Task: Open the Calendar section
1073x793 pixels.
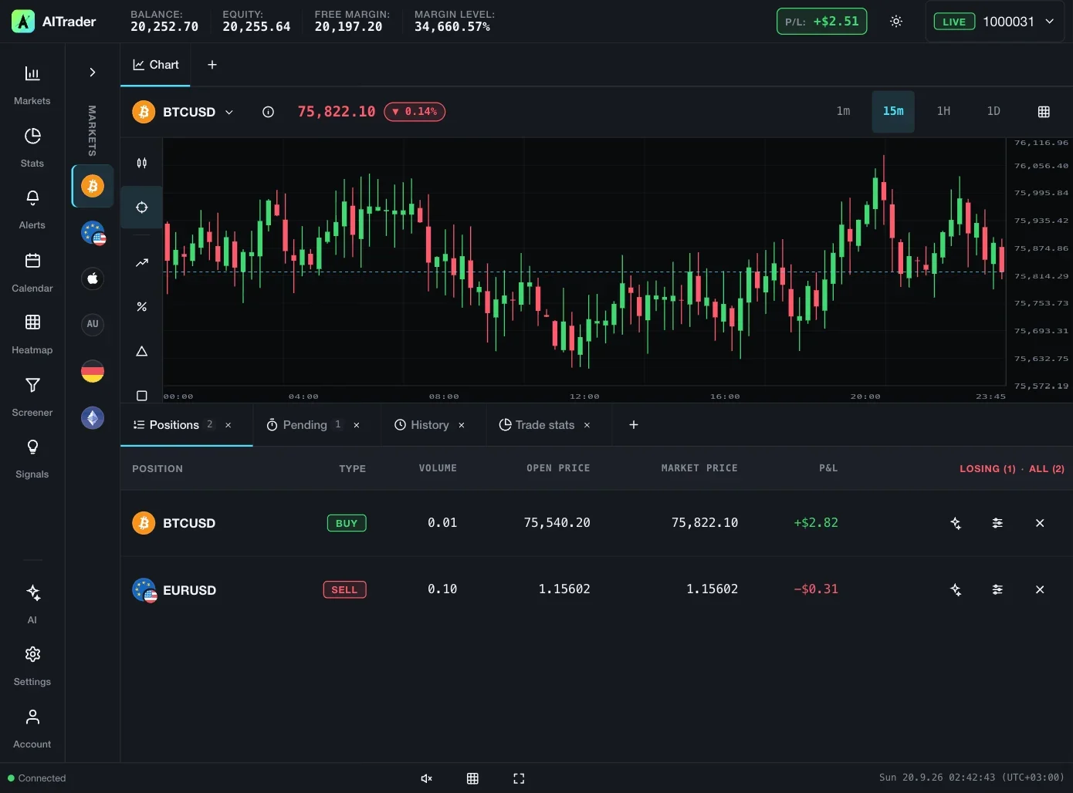Action: click(x=32, y=272)
